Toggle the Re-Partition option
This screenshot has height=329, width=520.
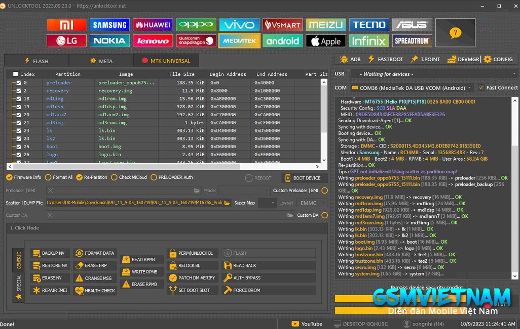tap(92, 177)
